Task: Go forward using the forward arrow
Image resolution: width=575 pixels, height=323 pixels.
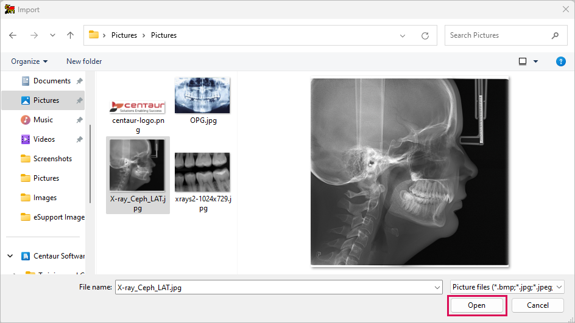Action: click(x=34, y=35)
